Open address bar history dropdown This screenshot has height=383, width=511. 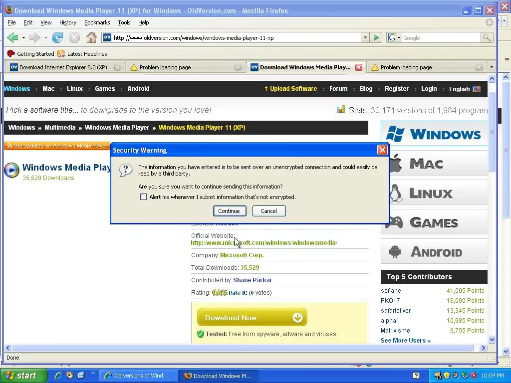pyautogui.click(x=365, y=38)
